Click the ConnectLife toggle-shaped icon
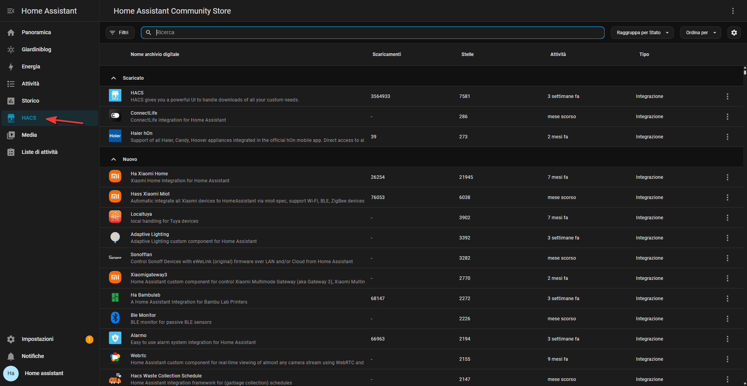Viewport: 747px width, 386px height. 115,116
